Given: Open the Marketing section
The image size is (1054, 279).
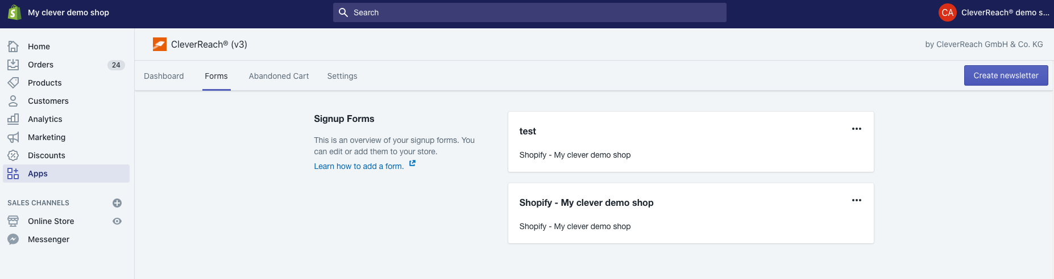Looking at the screenshot, I should (x=47, y=137).
